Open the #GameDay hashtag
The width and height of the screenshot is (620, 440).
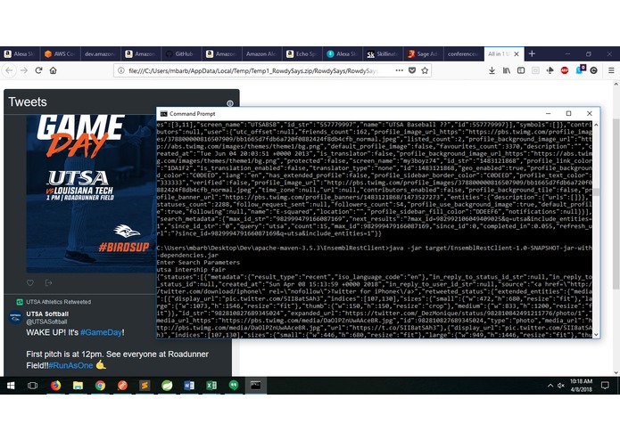click(x=101, y=332)
